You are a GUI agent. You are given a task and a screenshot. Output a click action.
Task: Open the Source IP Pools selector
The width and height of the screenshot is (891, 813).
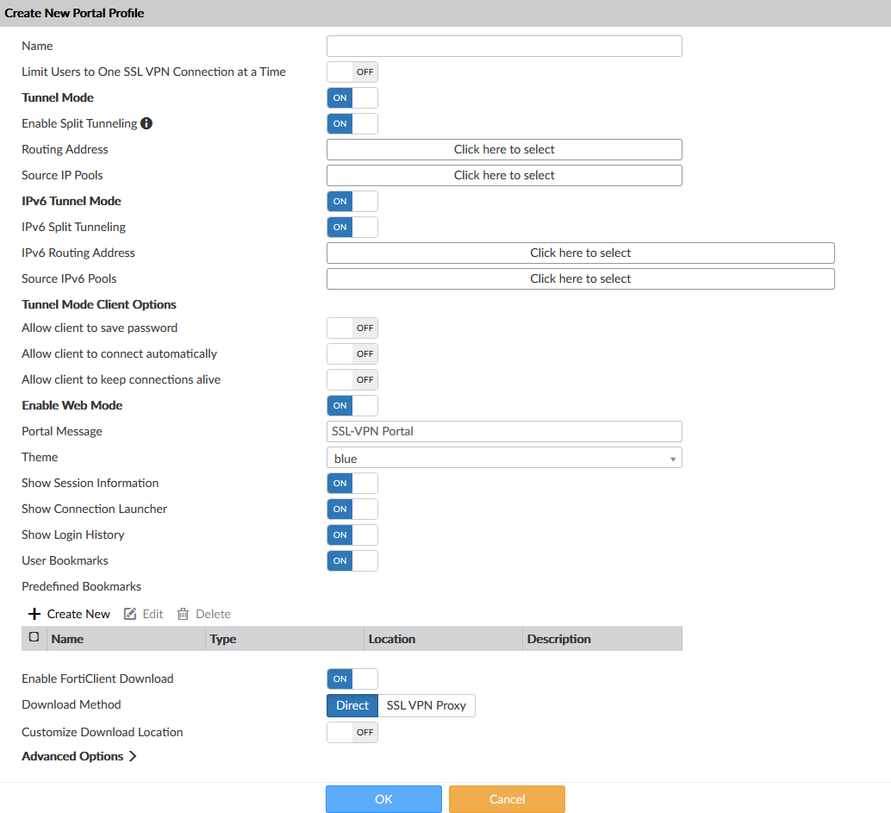(x=503, y=175)
